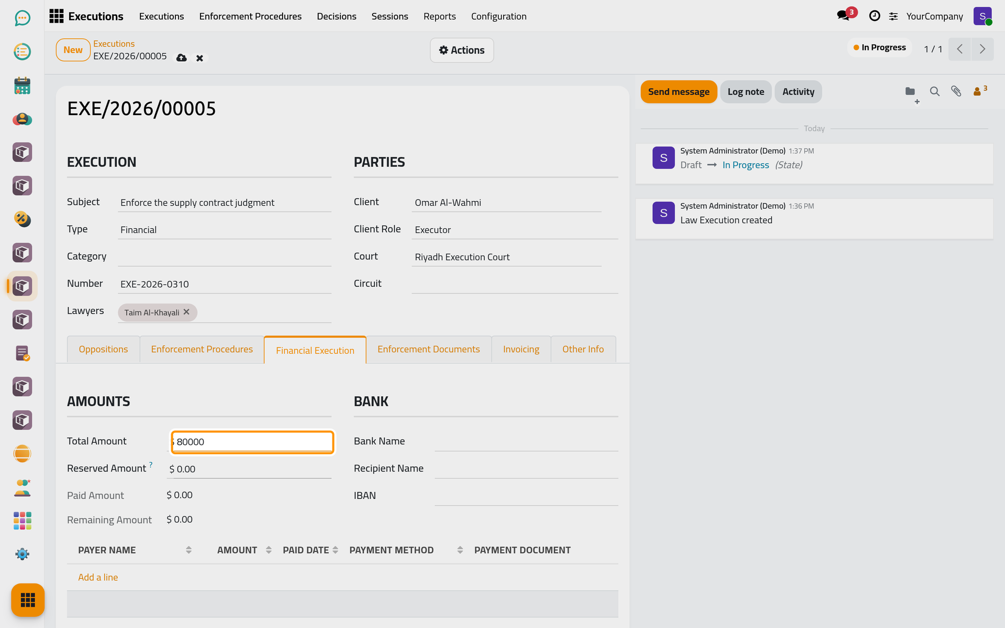Image resolution: width=1005 pixels, height=628 pixels.
Task: Switch to the Enforcement Documents tab
Action: (429, 349)
